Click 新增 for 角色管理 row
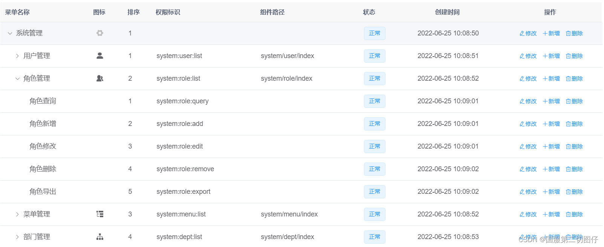 coord(551,78)
